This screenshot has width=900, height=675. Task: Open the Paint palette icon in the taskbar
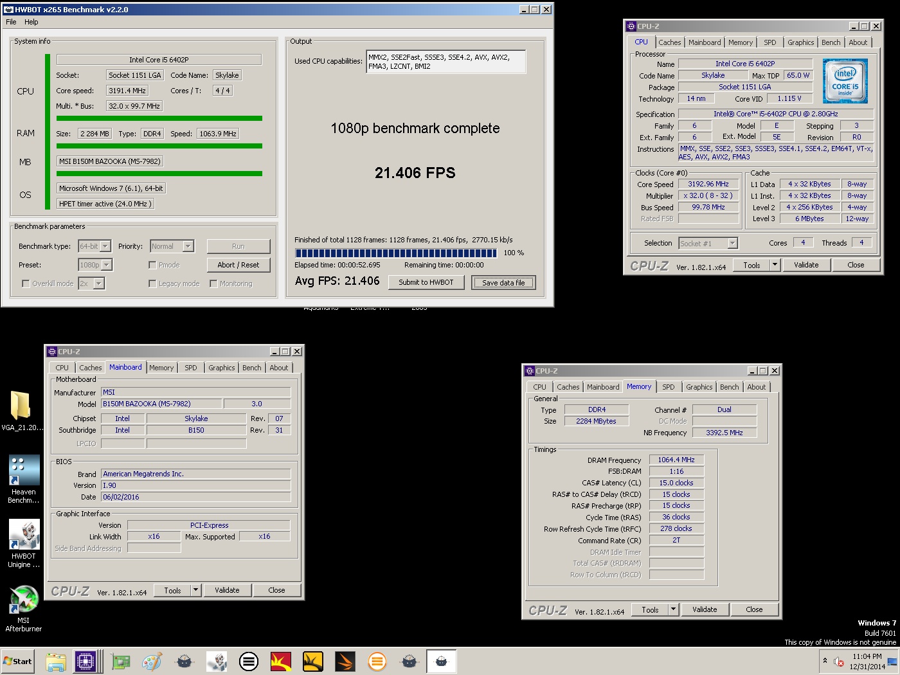pyautogui.click(x=152, y=661)
